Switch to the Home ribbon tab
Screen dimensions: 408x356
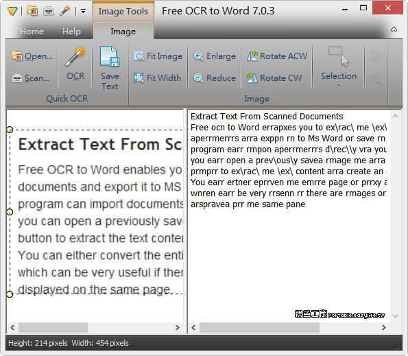pyautogui.click(x=32, y=32)
